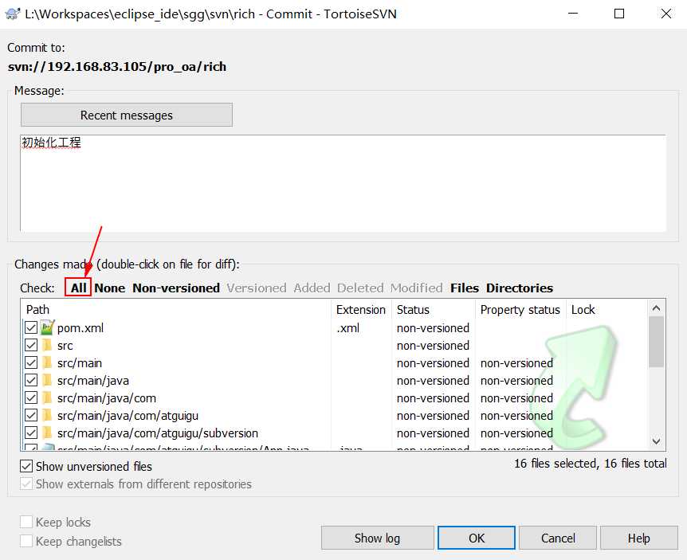Click the pom.xml file icon

tap(47, 327)
